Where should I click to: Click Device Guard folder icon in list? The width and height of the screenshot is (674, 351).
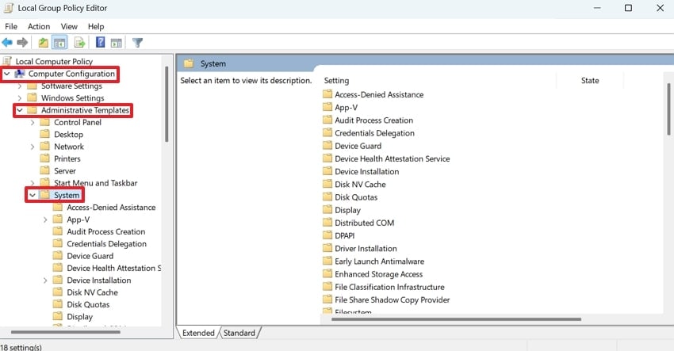pyautogui.click(x=327, y=146)
